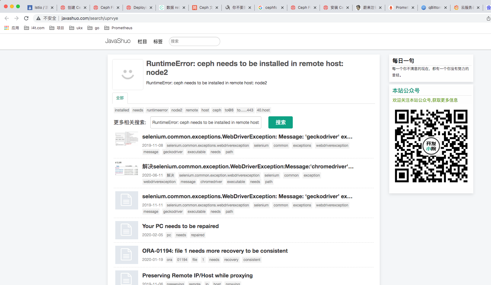Open the 栏目 navigation menu

pyautogui.click(x=142, y=41)
